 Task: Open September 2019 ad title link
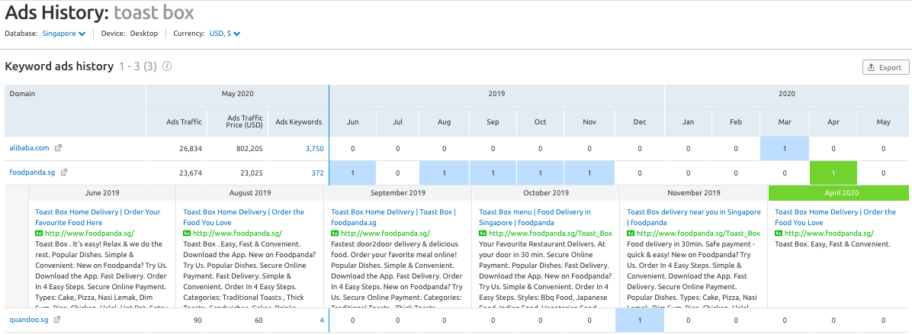393,217
